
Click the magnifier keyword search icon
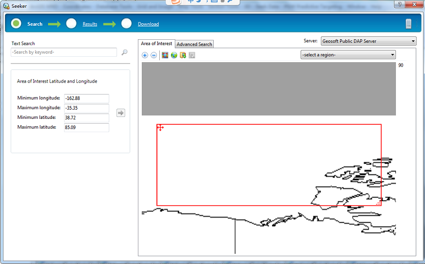(124, 52)
